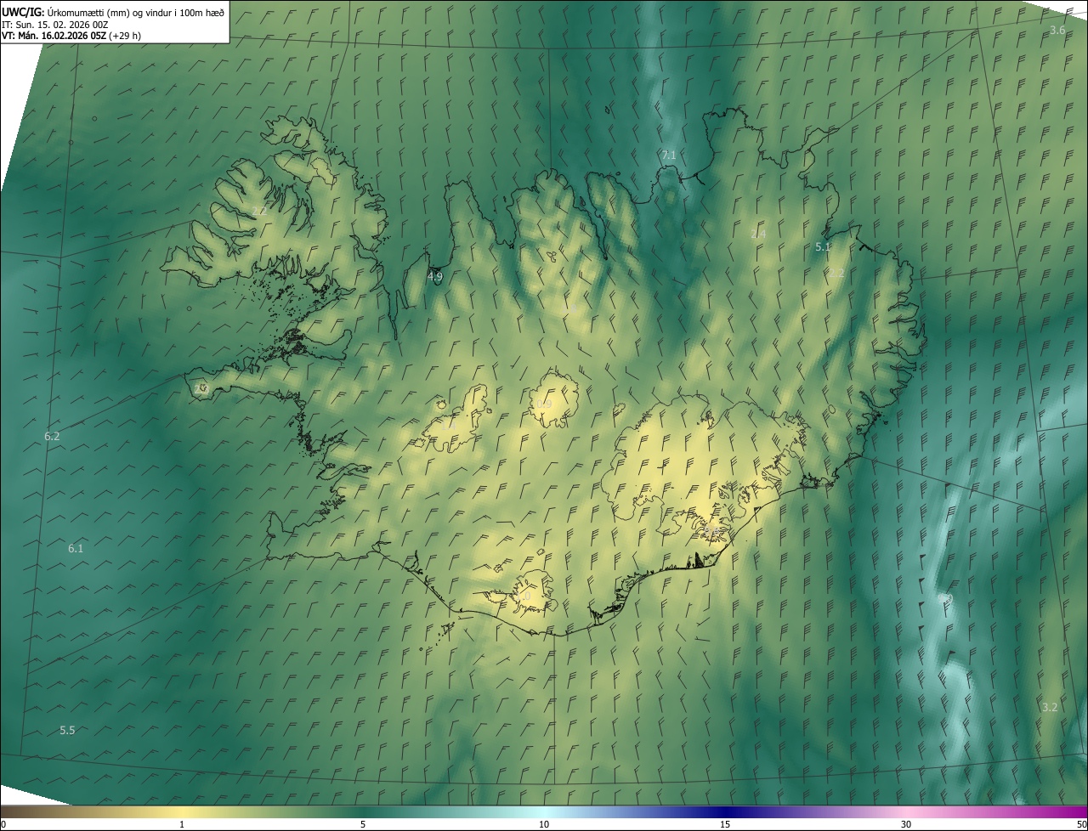Click the 7.1 value label on the map
This screenshot has width=1088, height=831.
(x=669, y=155)
